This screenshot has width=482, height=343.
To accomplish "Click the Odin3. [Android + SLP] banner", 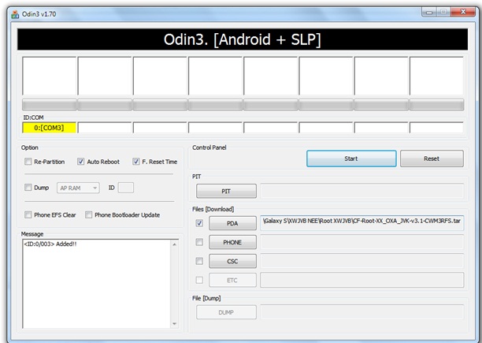I will [x=243, y=39].
